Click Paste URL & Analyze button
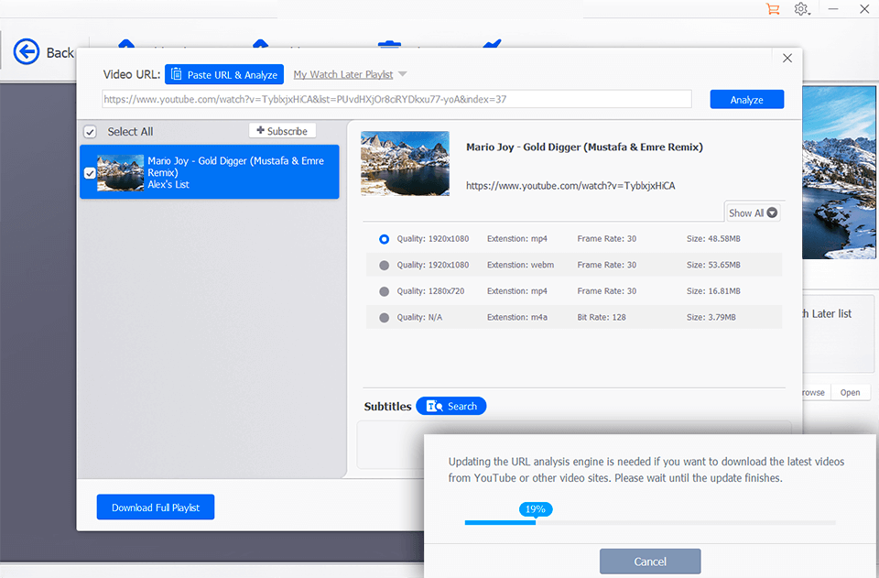The image size is (879, 578). click(x=224, y=75)
